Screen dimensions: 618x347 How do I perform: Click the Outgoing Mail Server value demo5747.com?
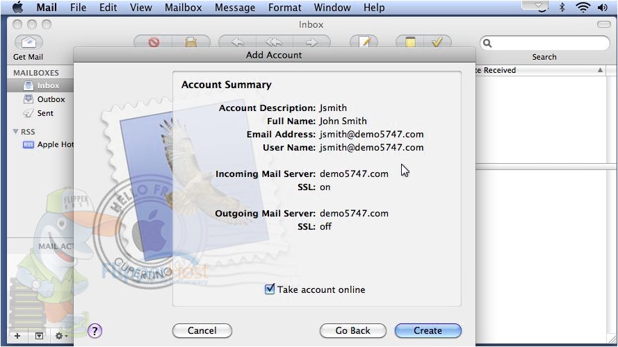click(354, 213)
